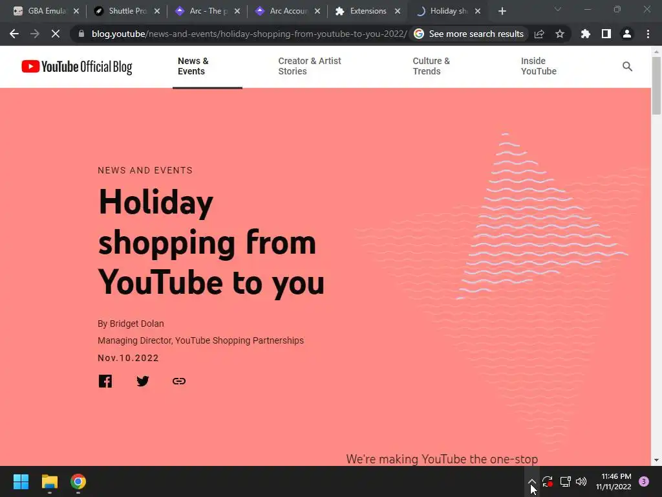This screenshot has height=497, width=662.
Task: Stop loading the page
Action: pyautogui.click(x=56, y=34)
